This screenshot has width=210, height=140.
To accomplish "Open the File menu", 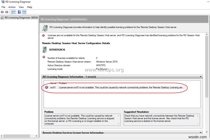I will 3,7.
